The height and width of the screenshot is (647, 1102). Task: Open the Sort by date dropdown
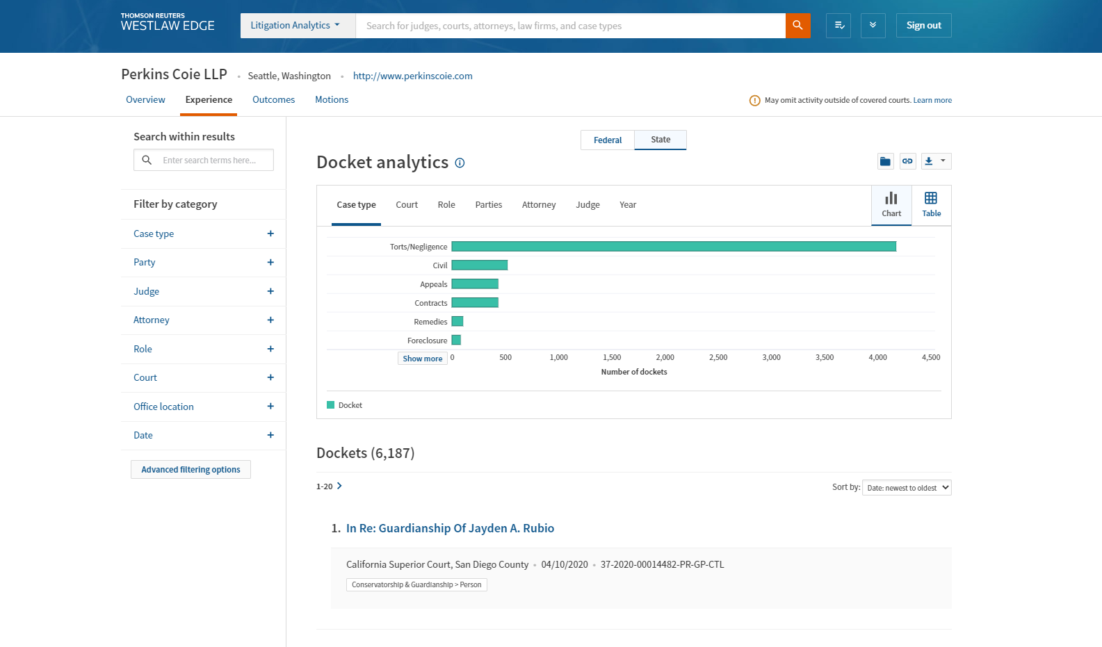[x=906, y=488]
